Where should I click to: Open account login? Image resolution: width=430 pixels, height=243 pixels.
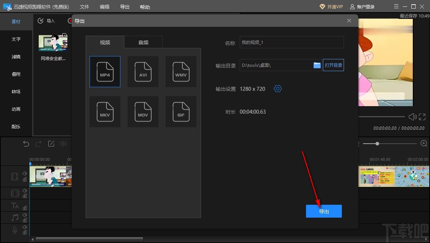[362, 7]
